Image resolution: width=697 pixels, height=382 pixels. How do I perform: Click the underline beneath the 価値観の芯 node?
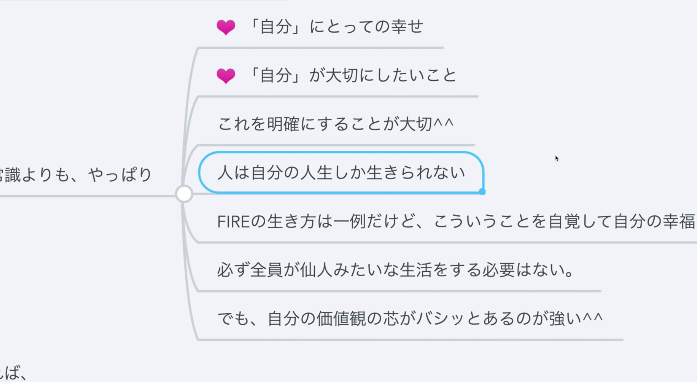pyautogui.click(x=410, y=340)
